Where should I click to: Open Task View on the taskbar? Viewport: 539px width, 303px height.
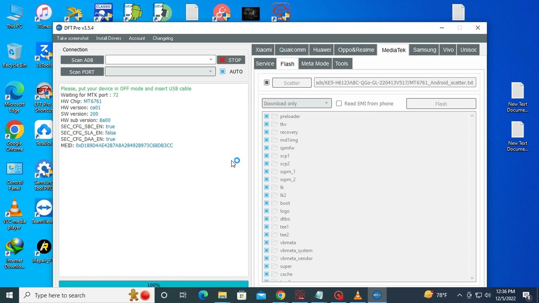(183, 295)
